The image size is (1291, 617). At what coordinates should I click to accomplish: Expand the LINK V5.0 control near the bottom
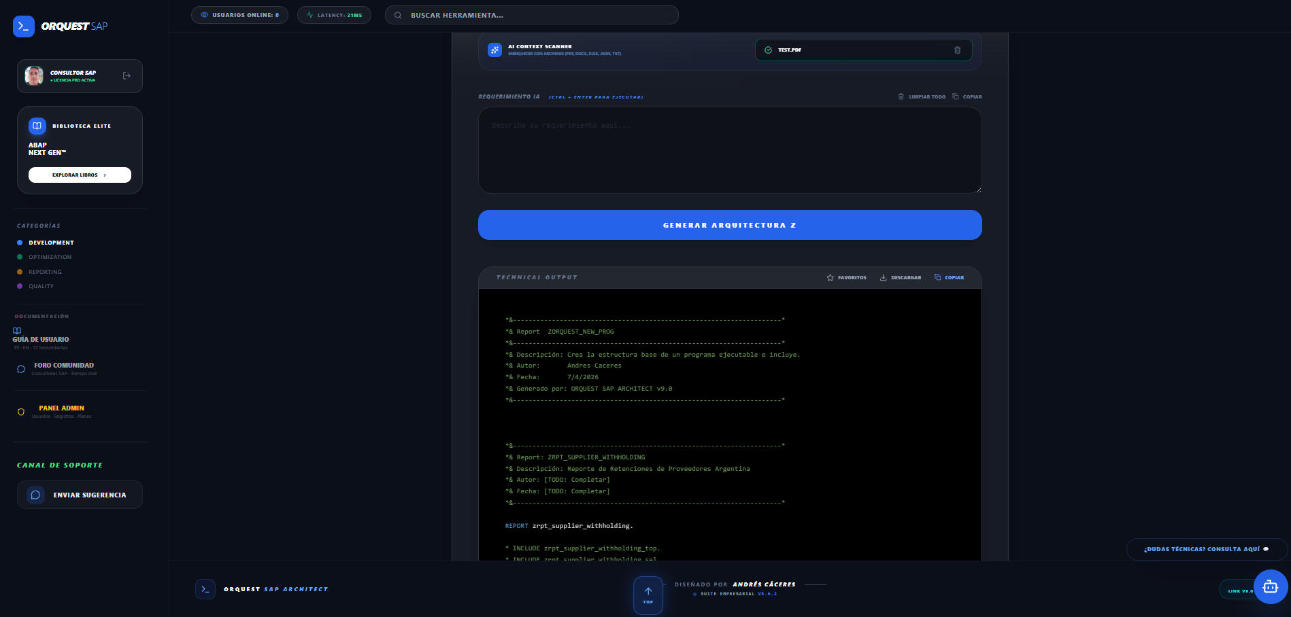(1239, 590)
